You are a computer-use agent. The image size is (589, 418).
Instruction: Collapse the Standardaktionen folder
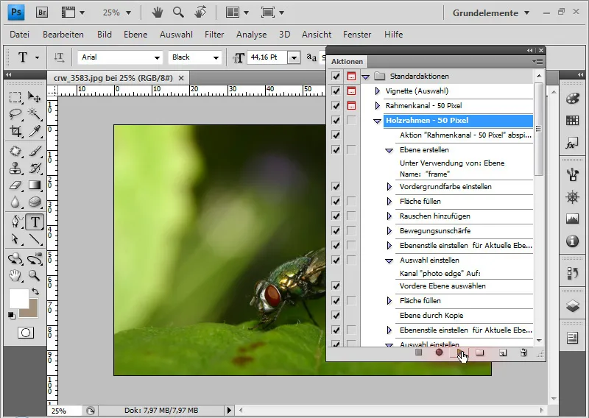tap(365, 77)
